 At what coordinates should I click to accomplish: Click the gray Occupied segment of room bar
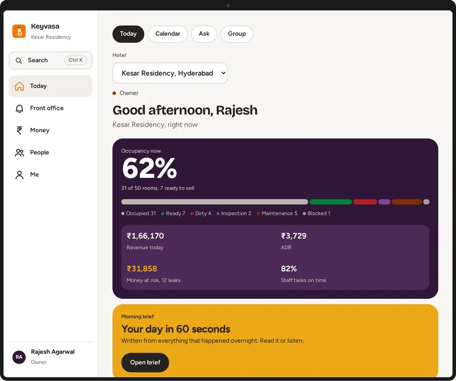(215, 202)
